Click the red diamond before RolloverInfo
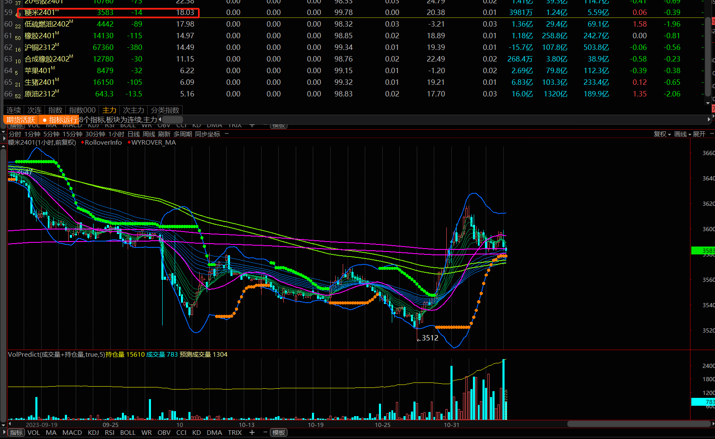Image resolution: width=715 pixels, height=439 pixels. click(x=82, y=143)
